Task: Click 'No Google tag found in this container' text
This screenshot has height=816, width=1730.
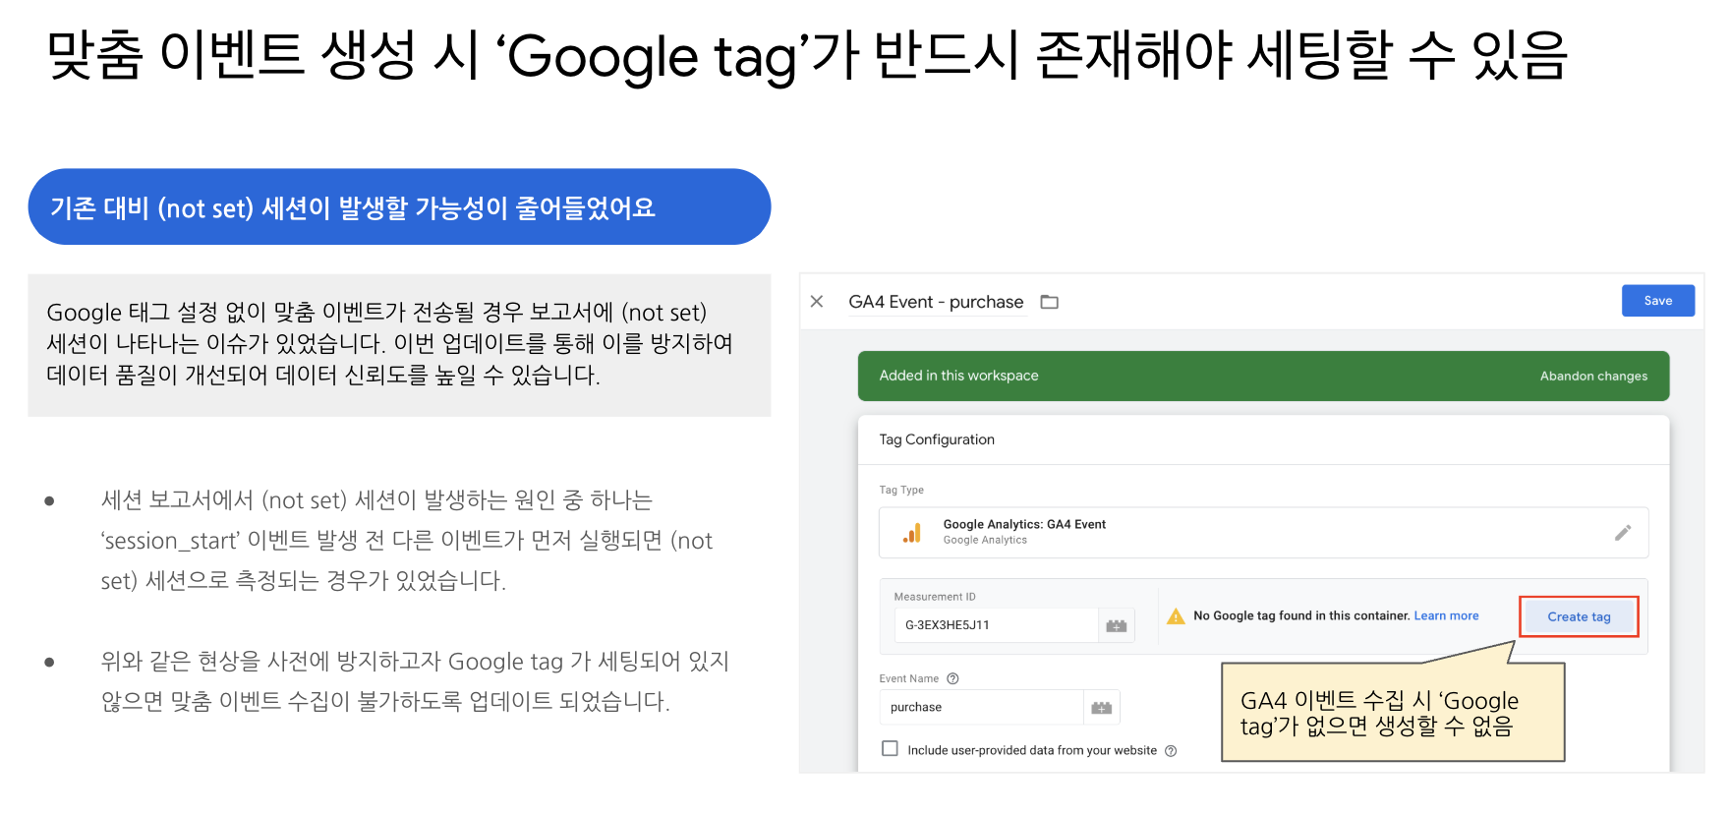Action: click(1301, 615)
